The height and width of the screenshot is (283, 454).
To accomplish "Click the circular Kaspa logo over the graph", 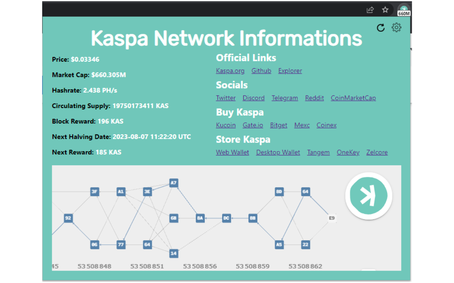I will 369,196.
